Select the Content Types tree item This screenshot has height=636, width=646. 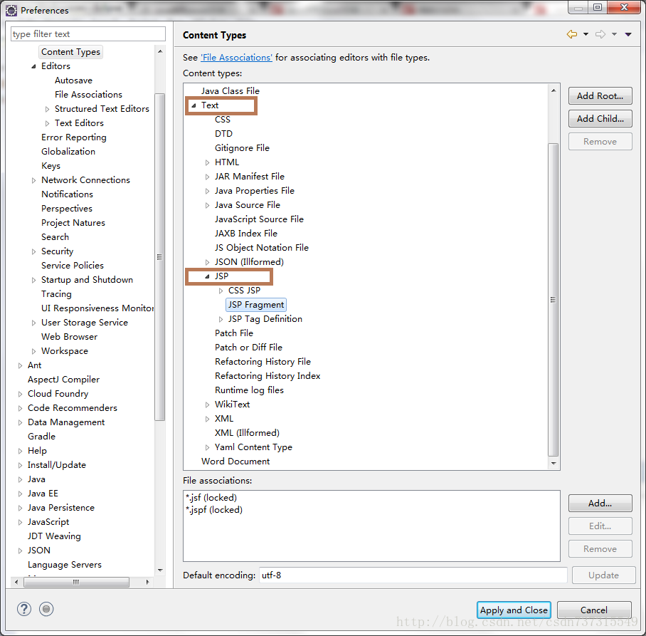point(70,52)
